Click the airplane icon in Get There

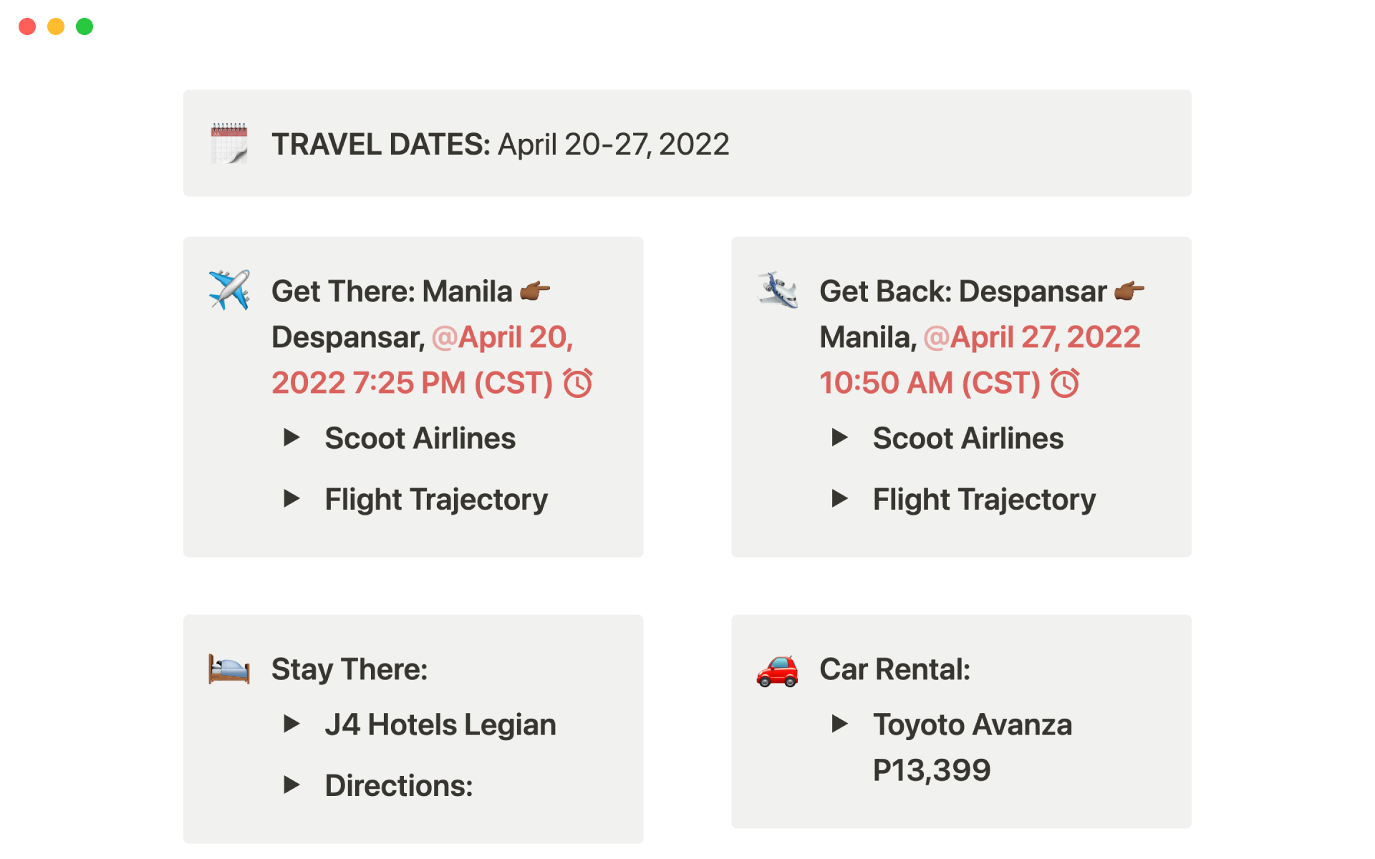point(229,290)
